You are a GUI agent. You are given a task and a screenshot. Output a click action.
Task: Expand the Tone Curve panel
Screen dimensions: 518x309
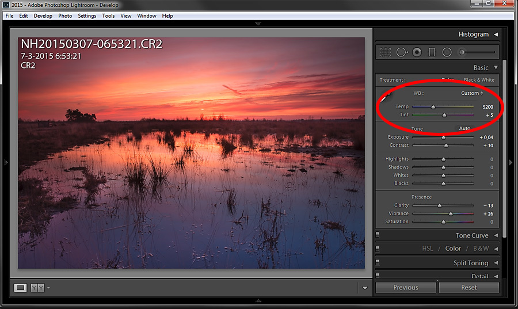tap(496, 235)
